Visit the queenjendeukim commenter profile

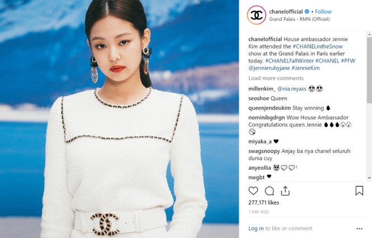pyautogui.click(x=270, y=108)
